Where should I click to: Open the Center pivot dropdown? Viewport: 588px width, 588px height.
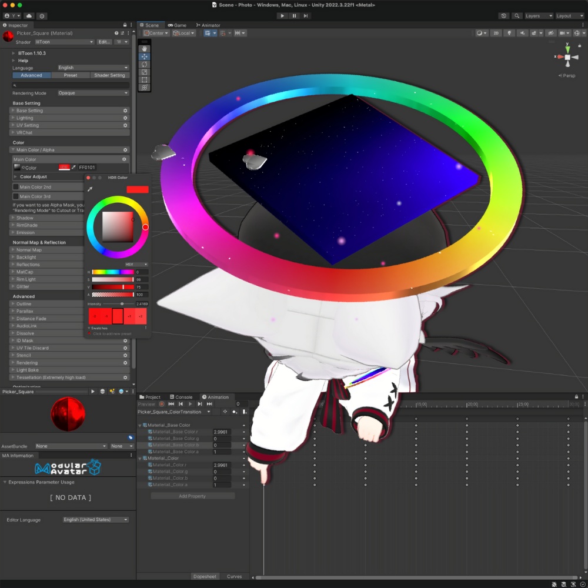[156, 33]
